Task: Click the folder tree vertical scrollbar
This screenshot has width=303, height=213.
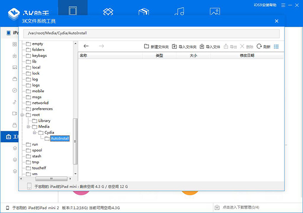Action: click(76, 141)
